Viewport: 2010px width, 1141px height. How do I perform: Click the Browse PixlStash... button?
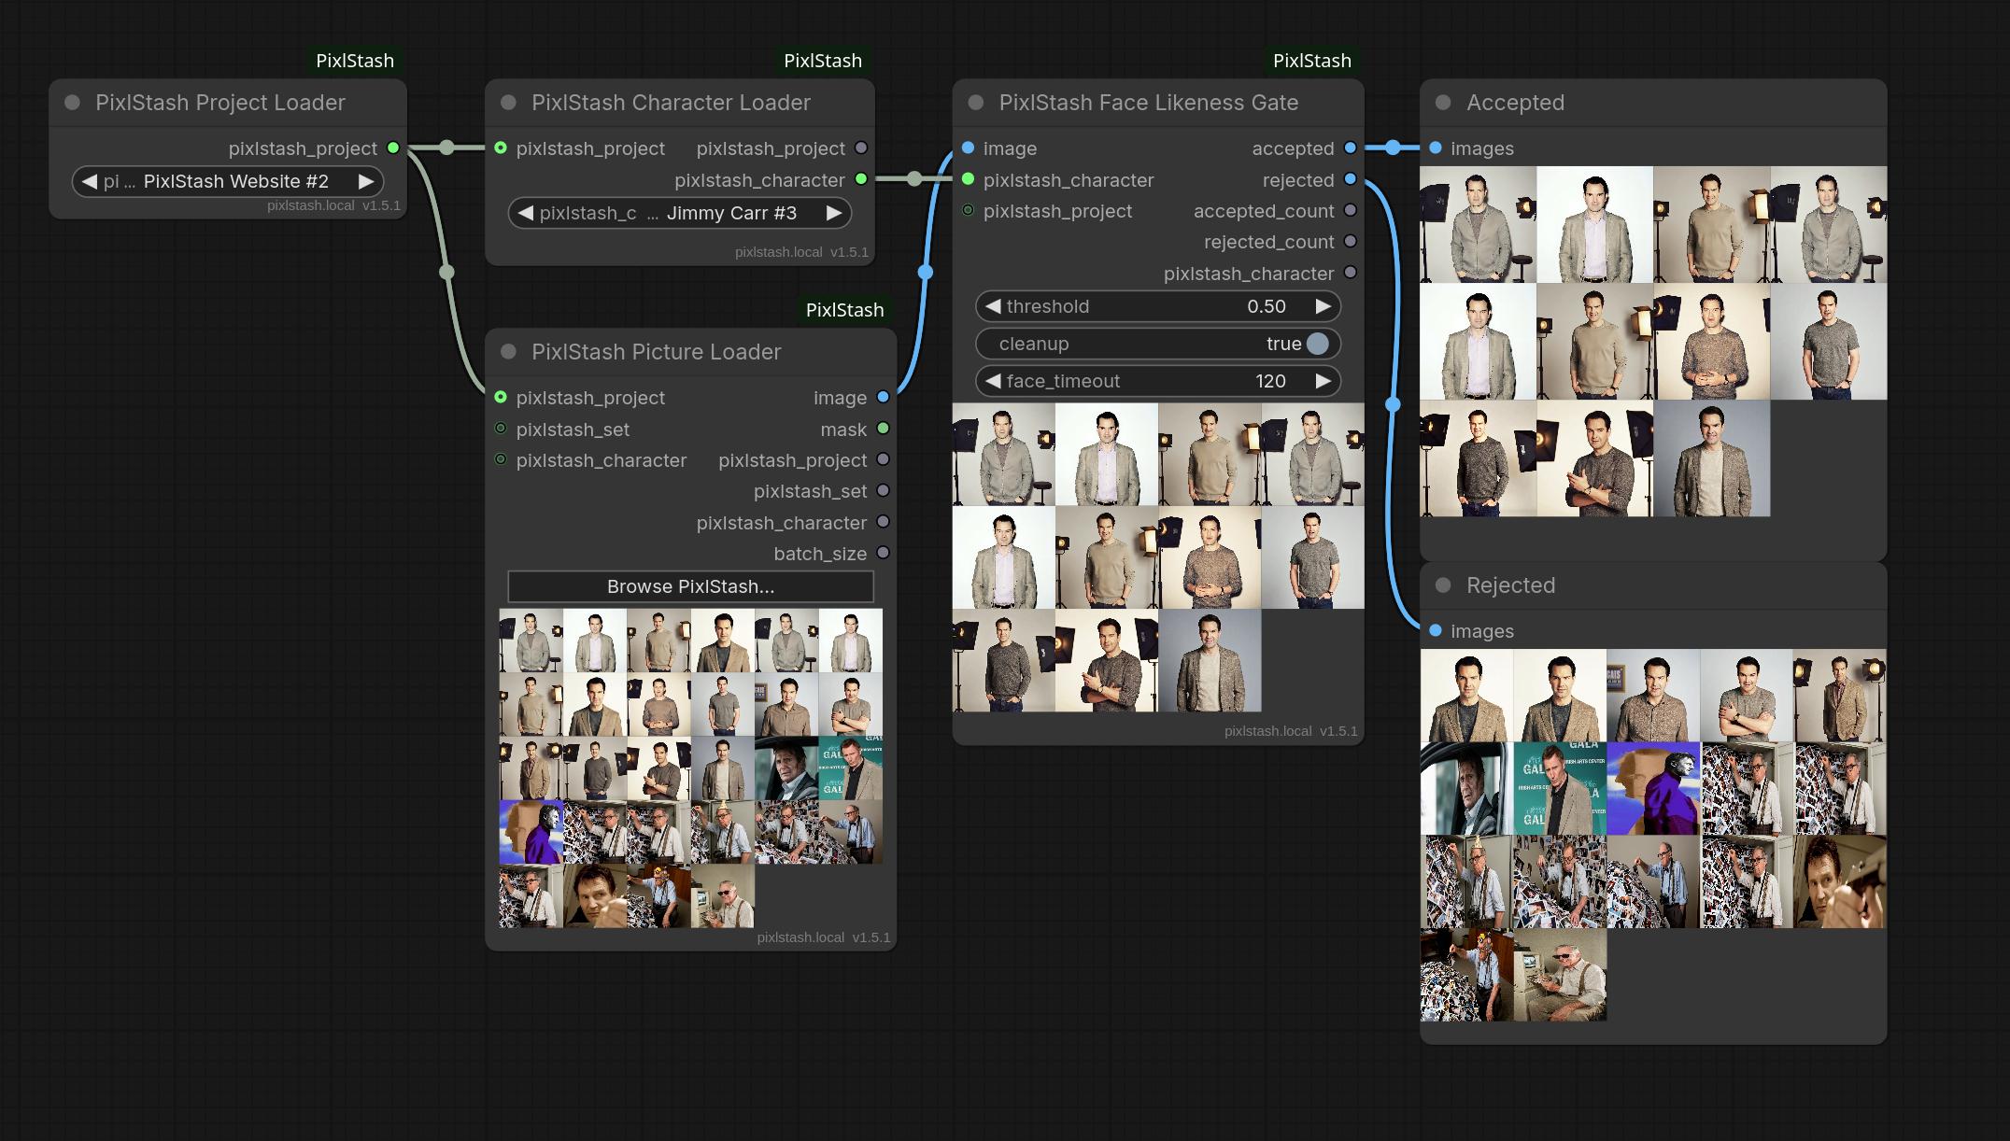[690, 586]
